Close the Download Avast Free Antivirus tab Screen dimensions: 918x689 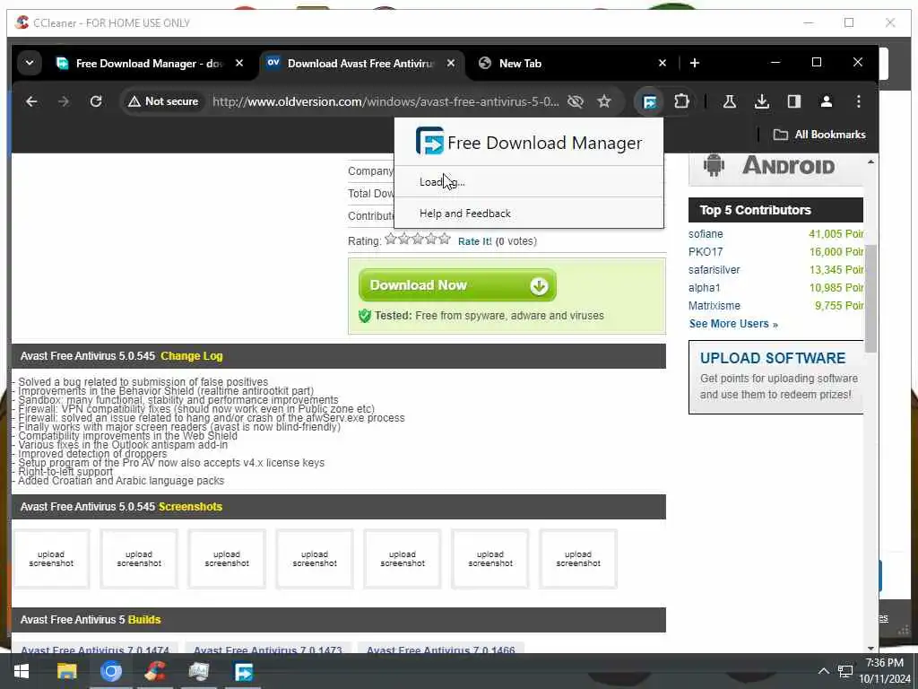[451, 64]
